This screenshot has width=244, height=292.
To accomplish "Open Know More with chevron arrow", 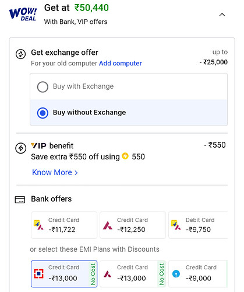I will point(55,172).
